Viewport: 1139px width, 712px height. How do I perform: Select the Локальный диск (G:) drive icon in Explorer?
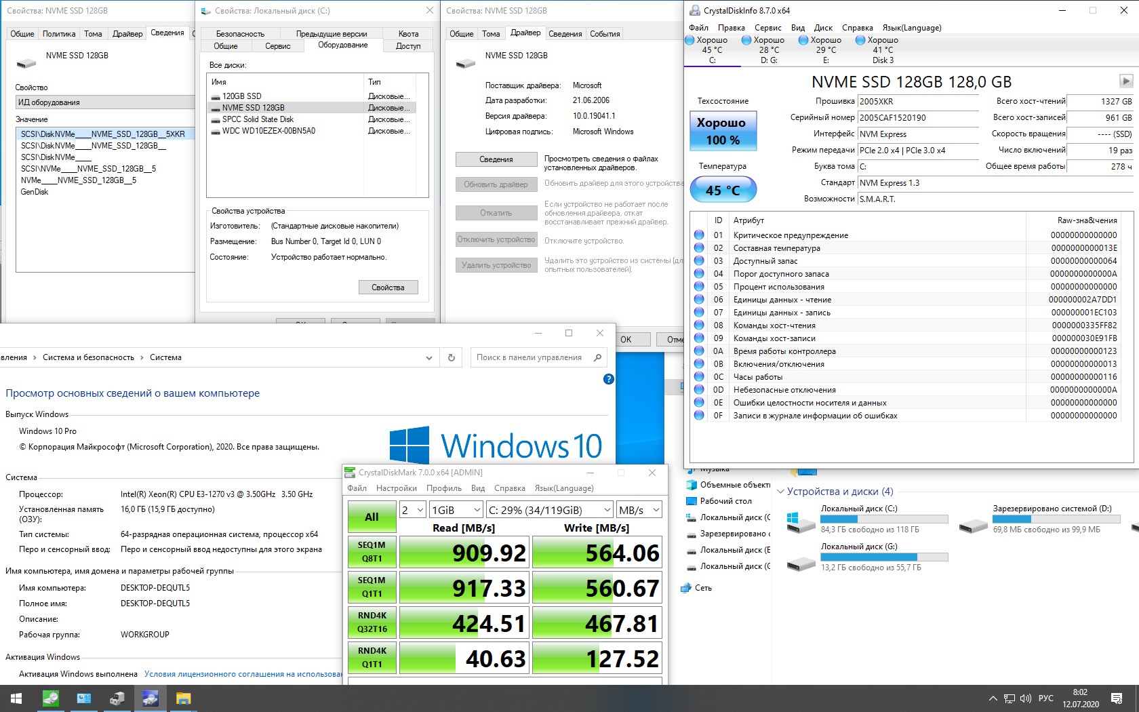point(801,563)
